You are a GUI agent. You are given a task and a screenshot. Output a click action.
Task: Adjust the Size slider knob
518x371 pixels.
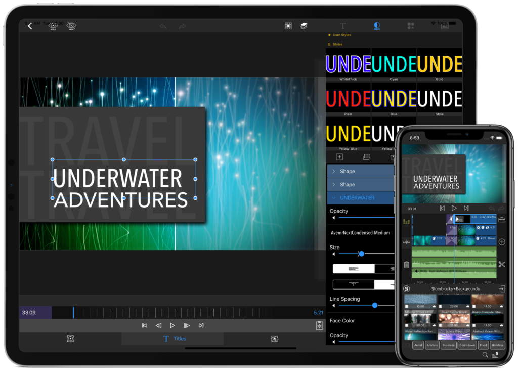coord(361,254)
